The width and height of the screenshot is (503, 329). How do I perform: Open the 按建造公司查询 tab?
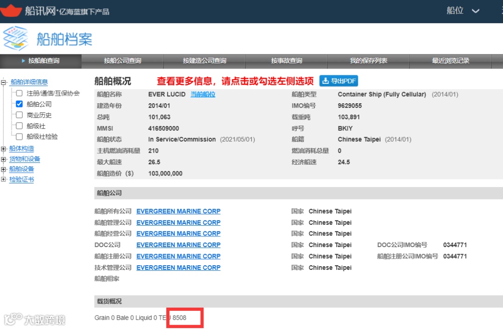point(204,61)
